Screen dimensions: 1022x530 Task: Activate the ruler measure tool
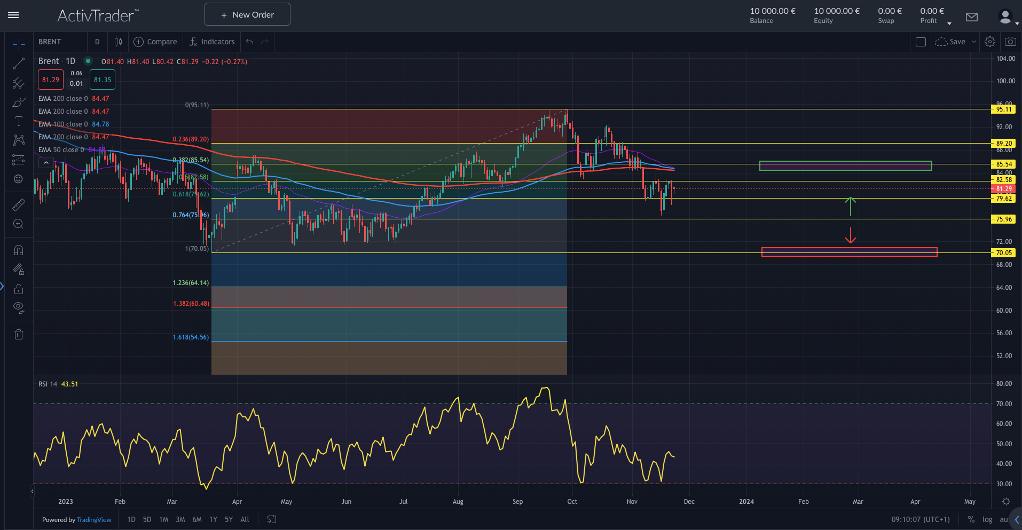click(19, 204)
